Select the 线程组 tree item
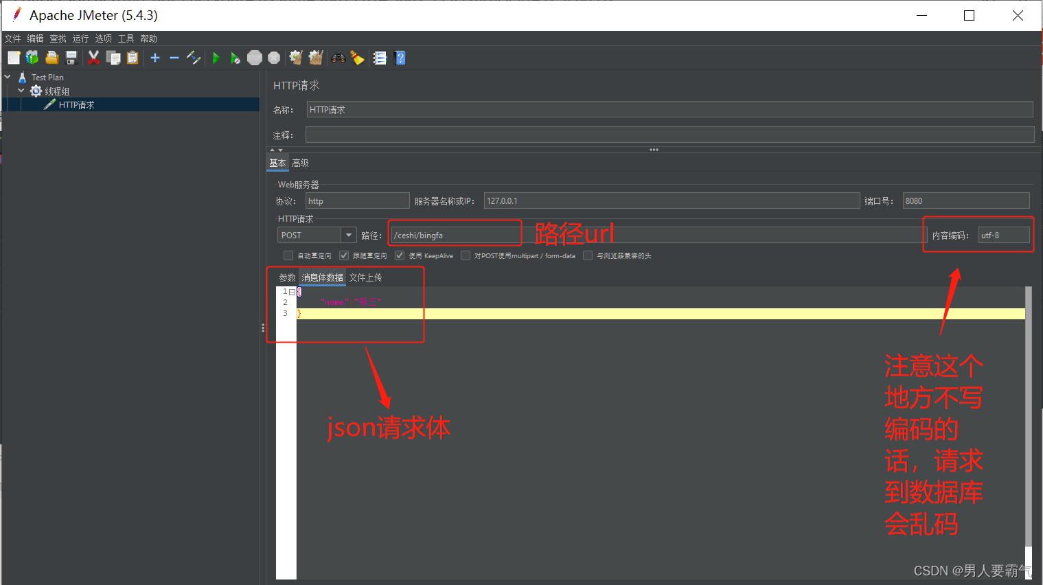 coord(57,91)
